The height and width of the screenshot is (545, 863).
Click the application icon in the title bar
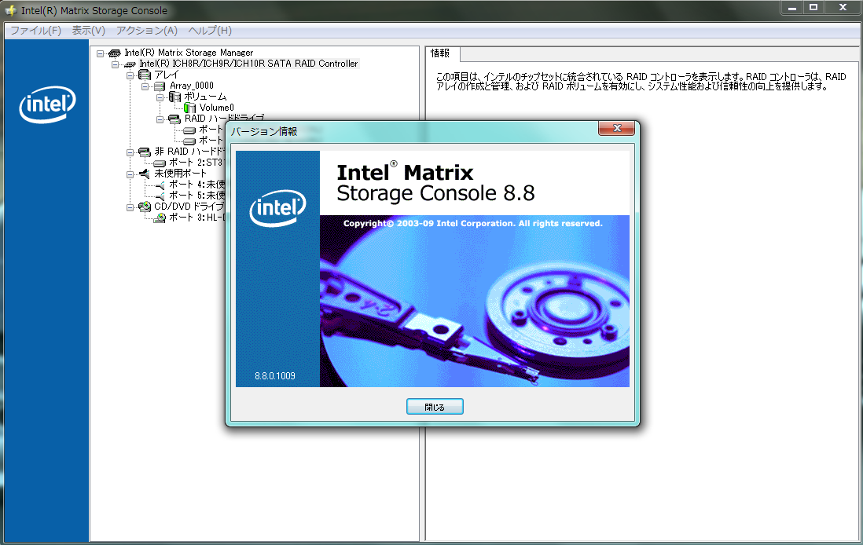pos(10,10)
